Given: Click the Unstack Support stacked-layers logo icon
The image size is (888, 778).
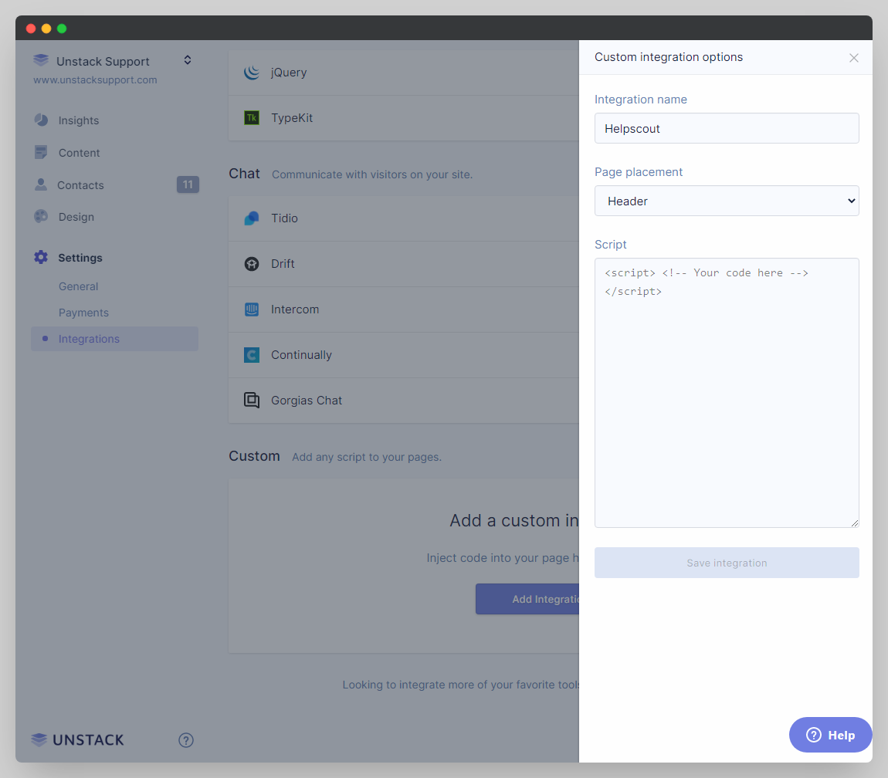Looking at the screenshot, I should (x=41, y=60).
